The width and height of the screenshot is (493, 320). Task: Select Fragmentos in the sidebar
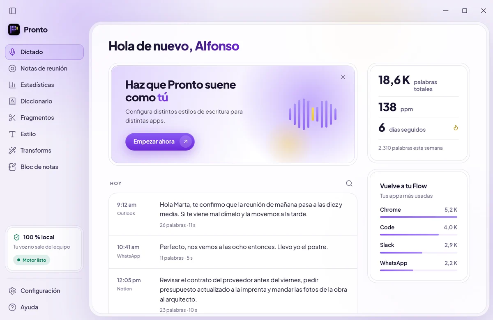coord(44,118)
